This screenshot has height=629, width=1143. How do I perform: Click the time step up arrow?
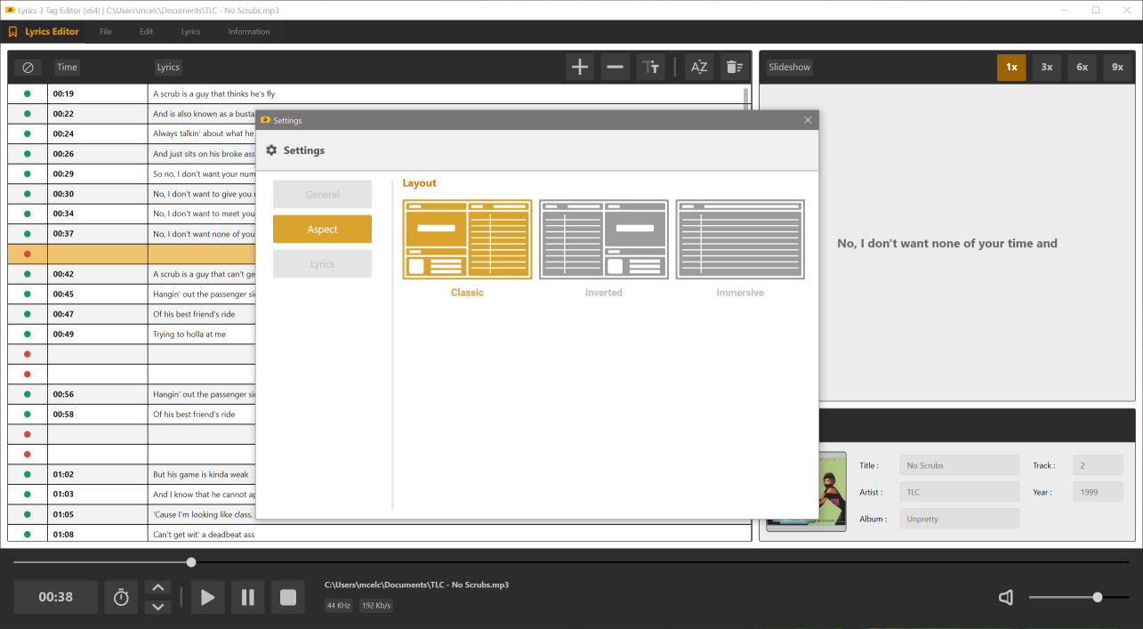157,587
